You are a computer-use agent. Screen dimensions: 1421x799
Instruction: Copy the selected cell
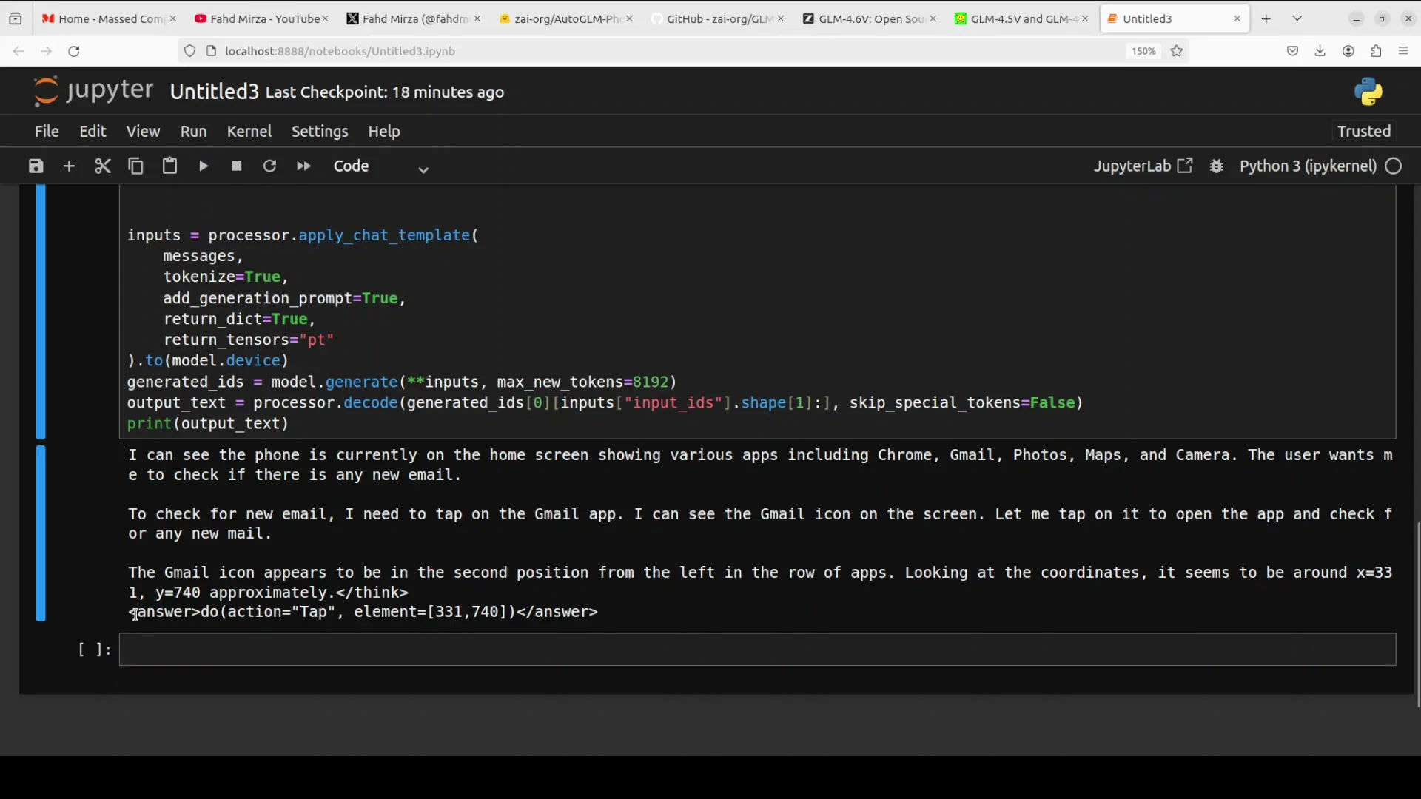coord(136,166)
